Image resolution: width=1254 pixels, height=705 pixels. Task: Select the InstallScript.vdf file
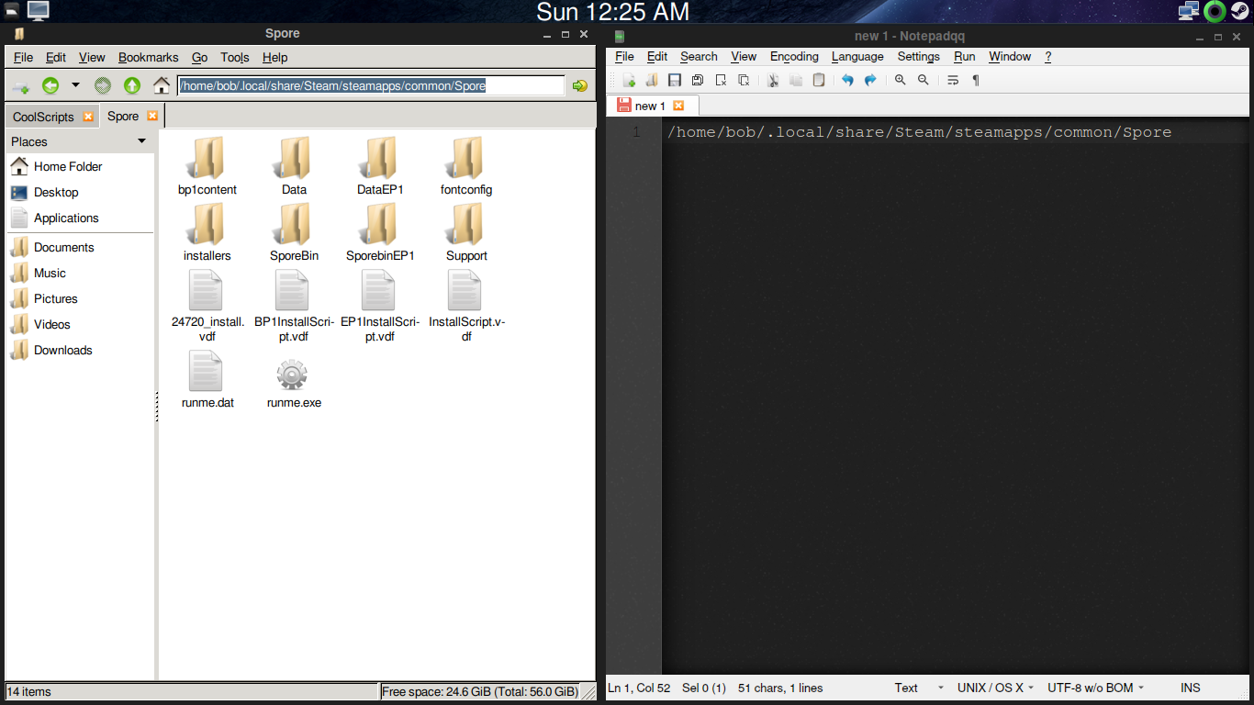466,307
